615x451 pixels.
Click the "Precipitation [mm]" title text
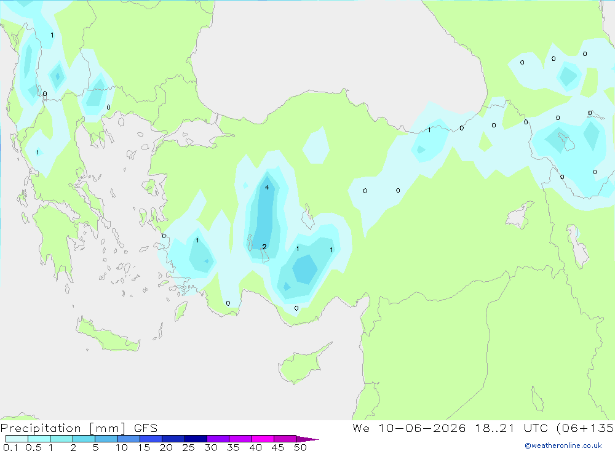63,428
